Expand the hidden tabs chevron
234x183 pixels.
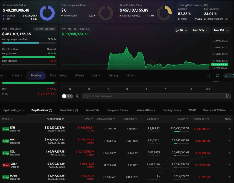tap(230, 110)
